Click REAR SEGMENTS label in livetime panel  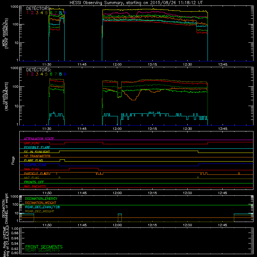tap(42, 250)
